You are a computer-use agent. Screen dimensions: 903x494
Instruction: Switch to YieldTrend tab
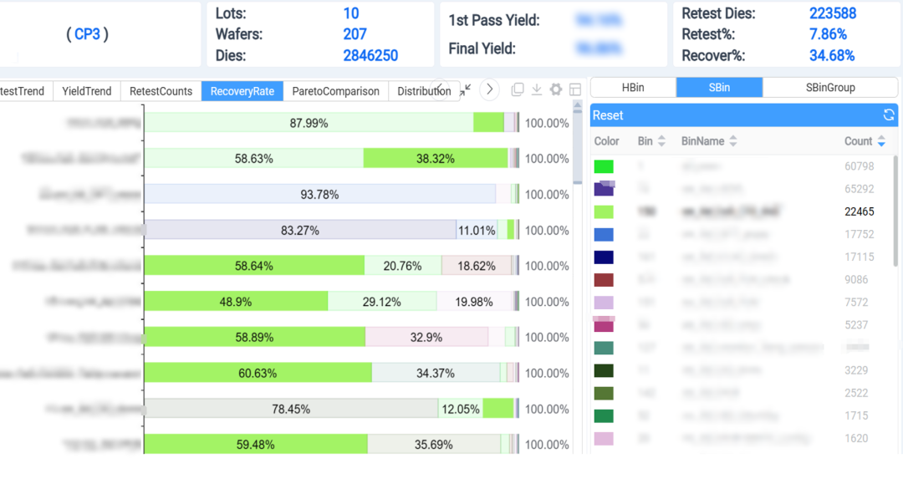coord(87,91)
